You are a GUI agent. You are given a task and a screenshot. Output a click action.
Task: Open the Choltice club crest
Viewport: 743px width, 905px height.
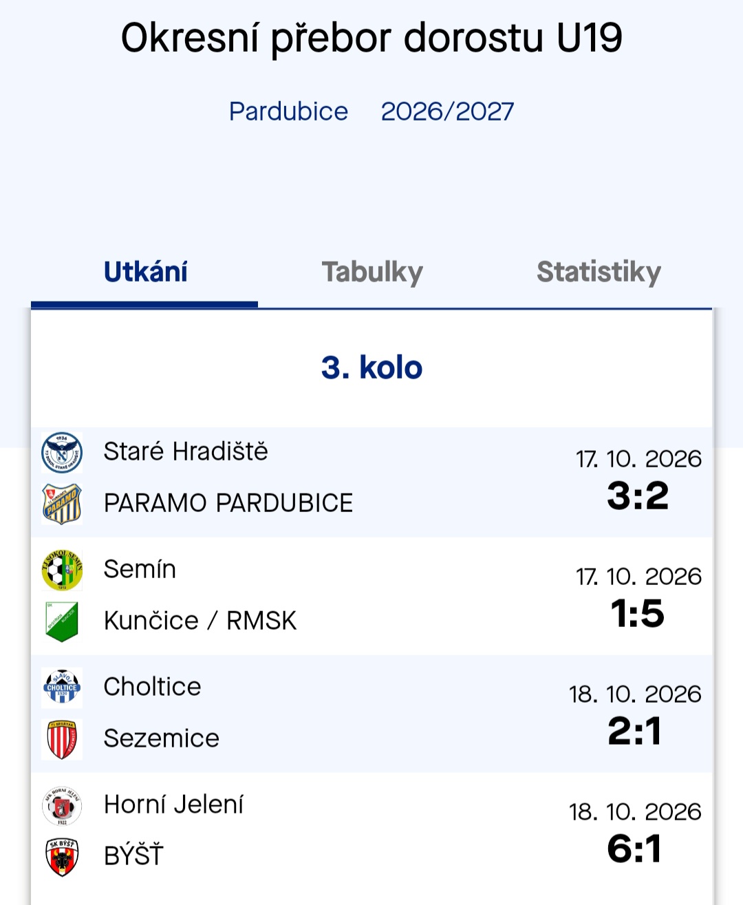[x=62, y=688]
